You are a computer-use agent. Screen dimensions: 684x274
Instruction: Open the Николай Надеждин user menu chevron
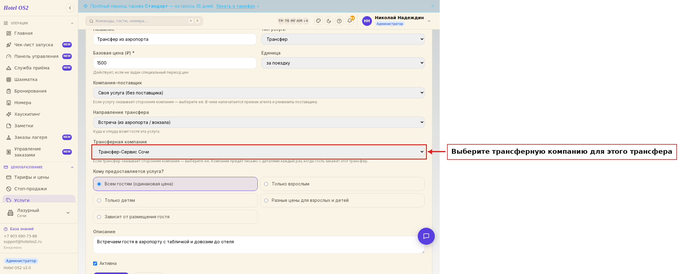429,21
